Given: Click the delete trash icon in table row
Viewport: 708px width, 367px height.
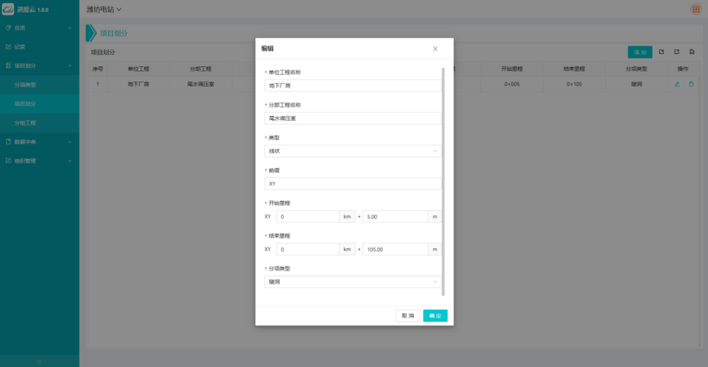Looking at the screenshot, I should click(691, 84).
